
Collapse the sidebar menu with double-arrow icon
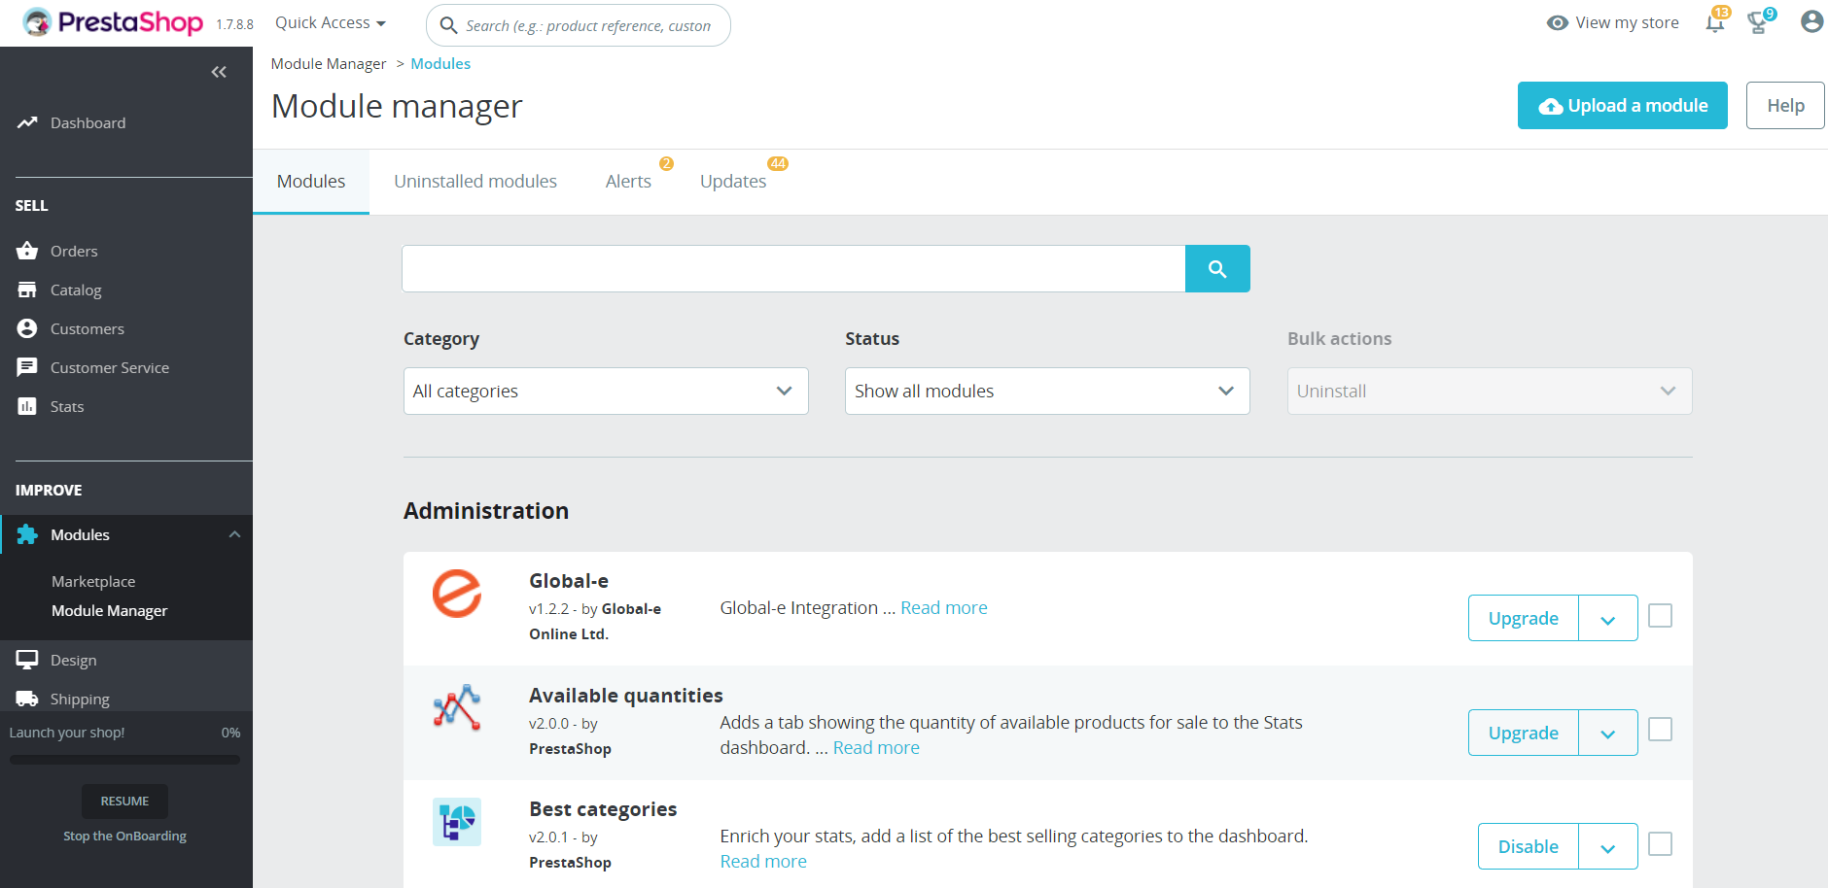(219, 72)
